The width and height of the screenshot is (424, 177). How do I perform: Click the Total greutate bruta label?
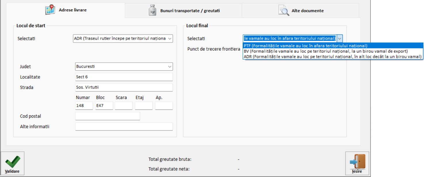click(x=170, y=159)
